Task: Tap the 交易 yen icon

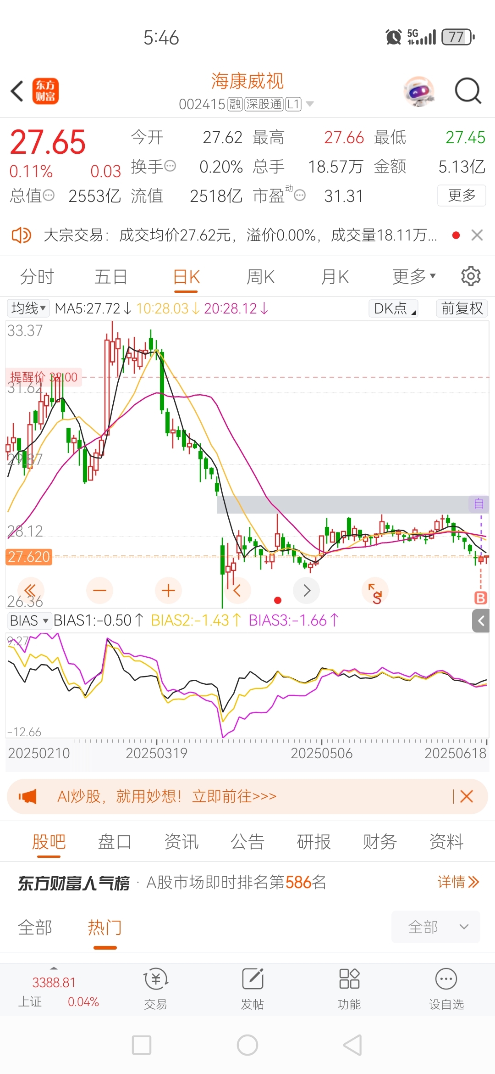Action: [156, 979]
